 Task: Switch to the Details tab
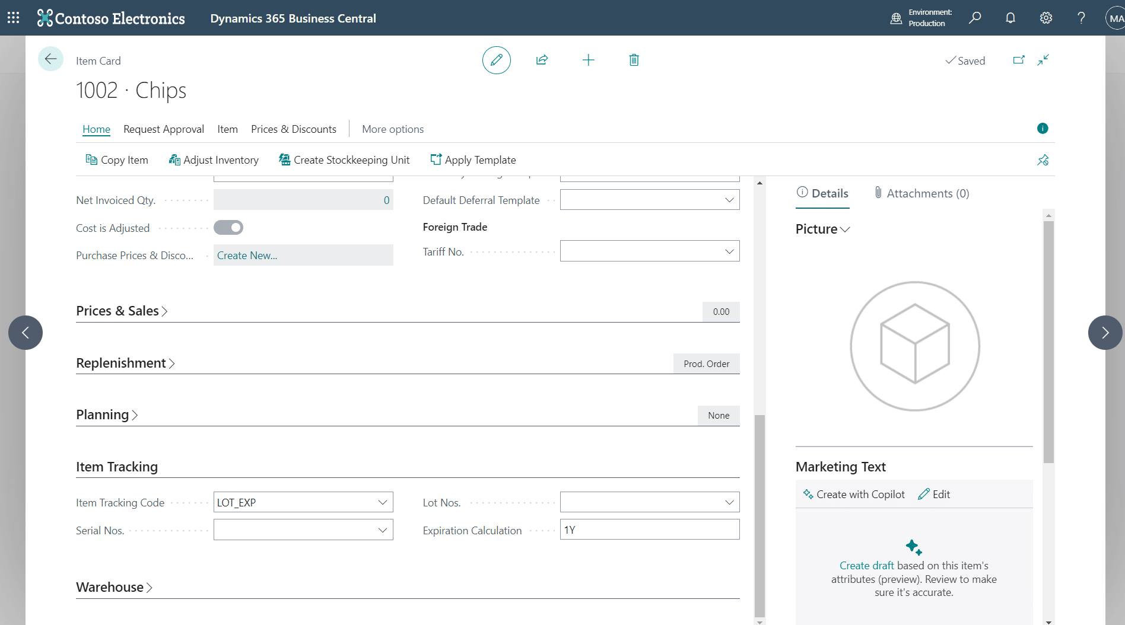click(x=822, y=193)
